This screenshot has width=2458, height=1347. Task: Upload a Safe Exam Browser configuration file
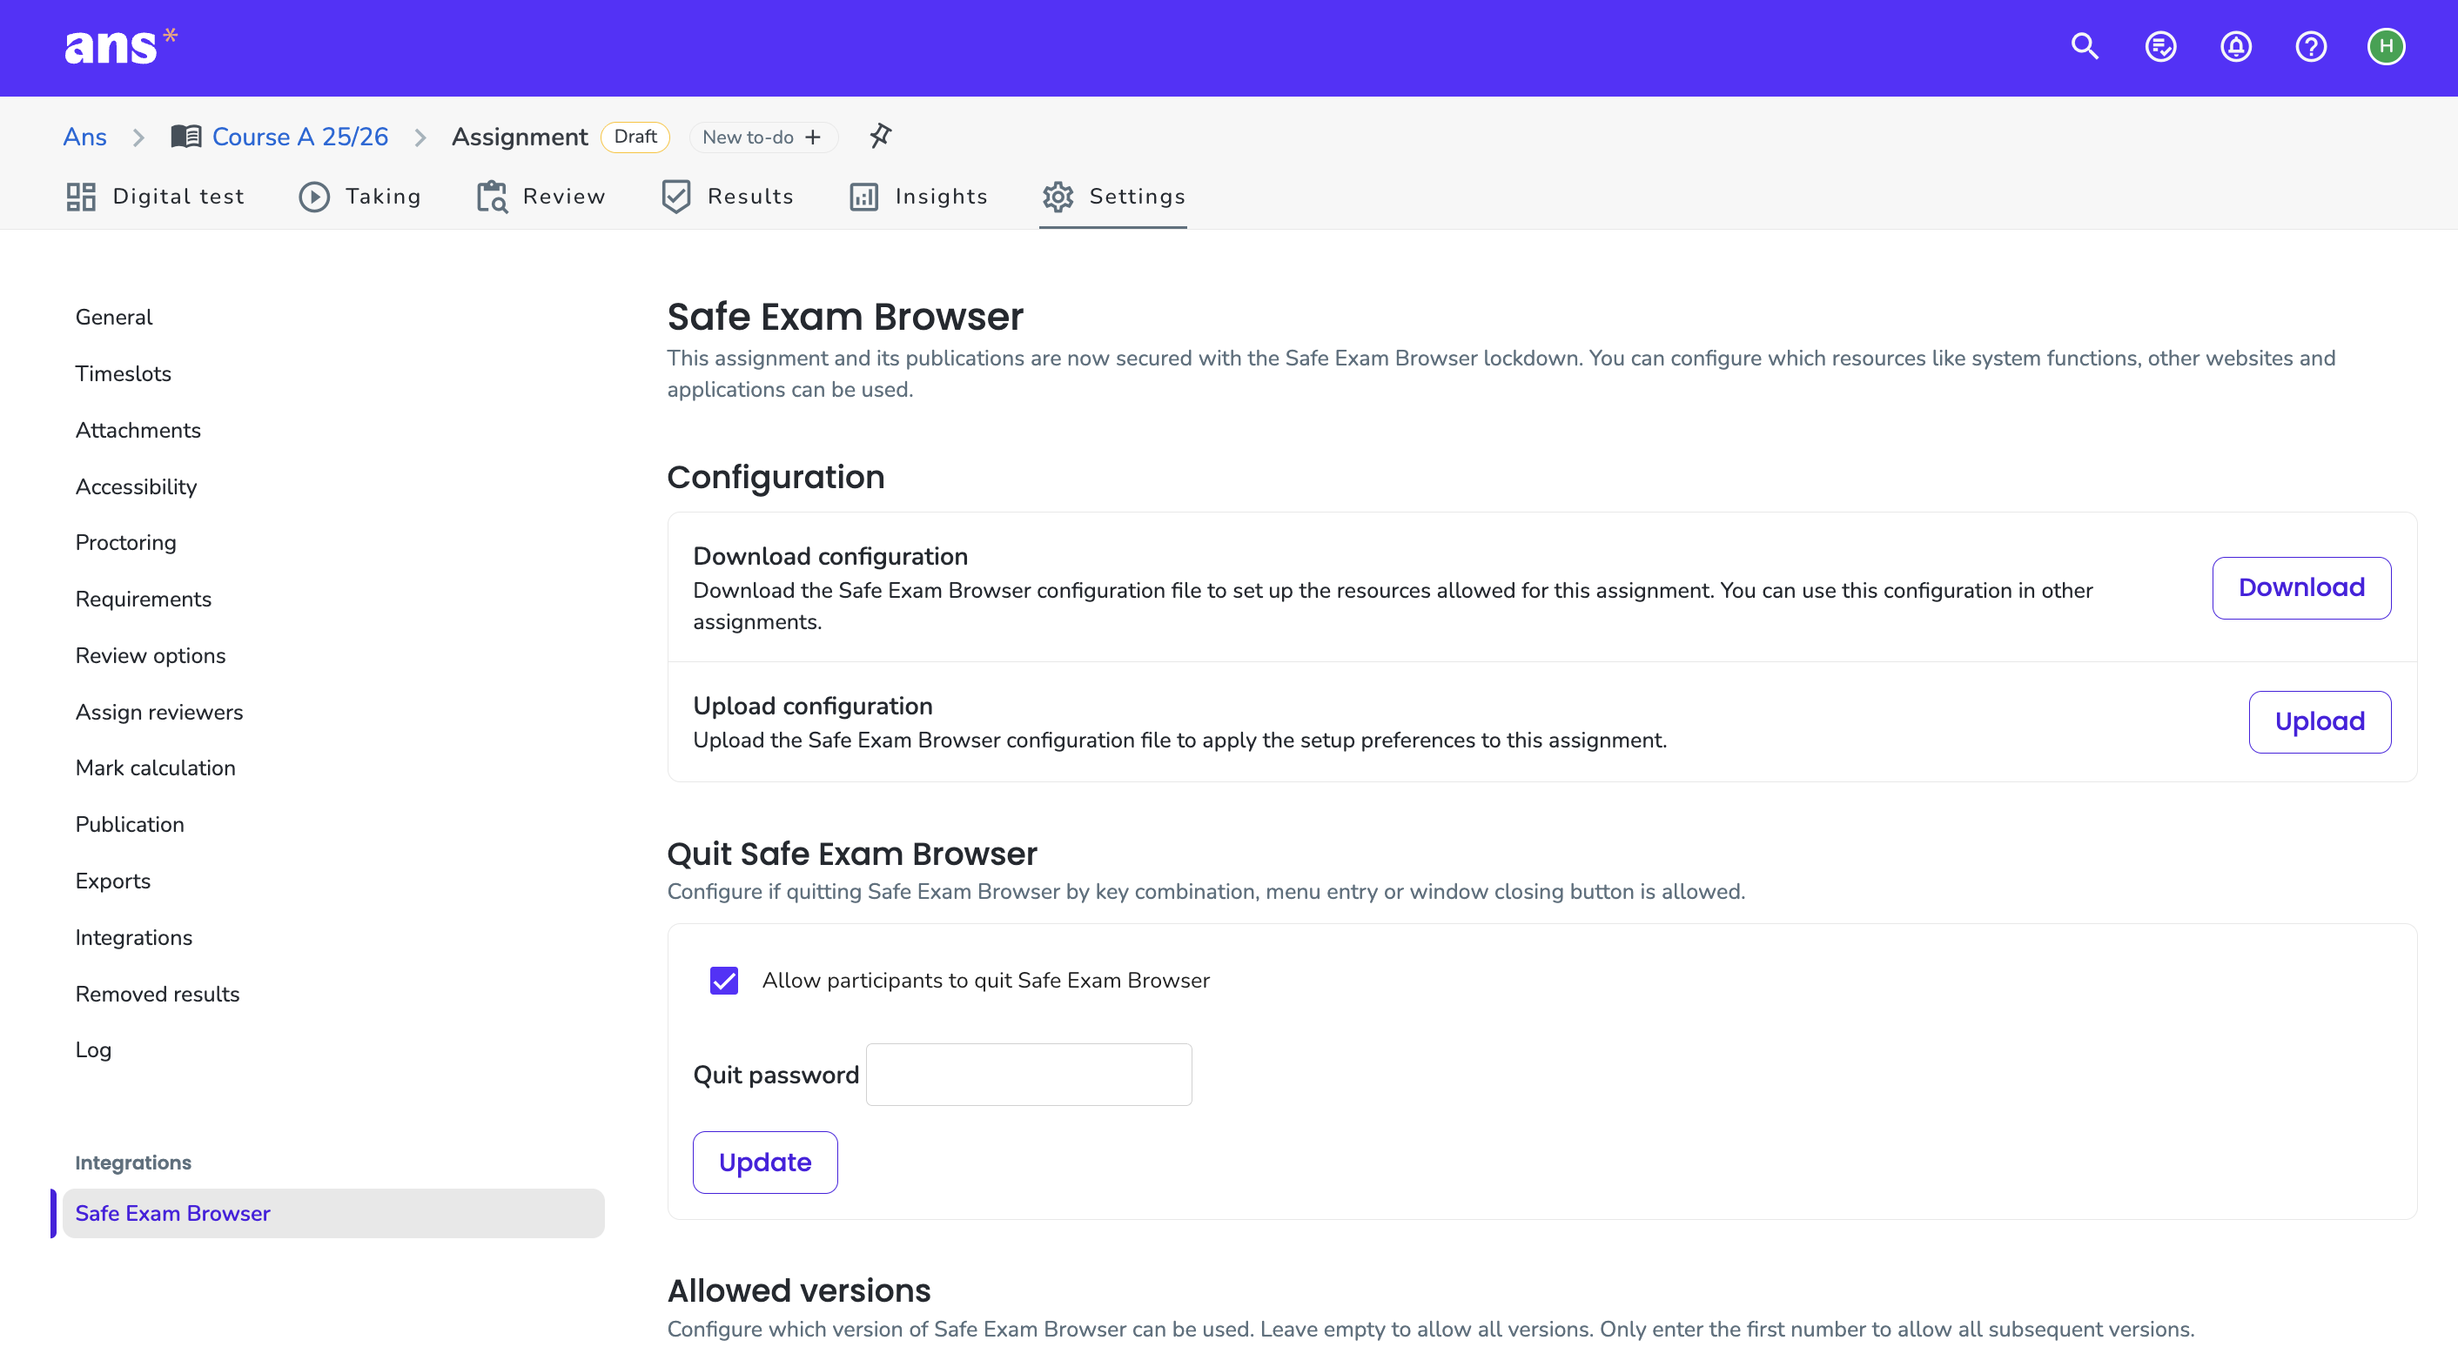[2320, 721]
